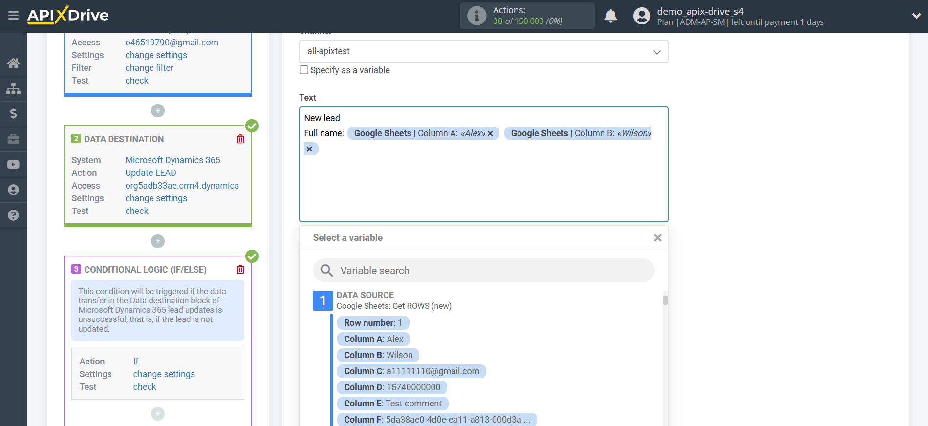
Task: Click the variable search magnifier icon
Action: [326, 271]
